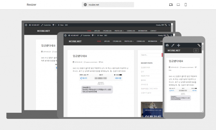Viewport: 216px width, 130px height.
Task: Click Customize in laptop admin bar
Action: pos(46,25)
